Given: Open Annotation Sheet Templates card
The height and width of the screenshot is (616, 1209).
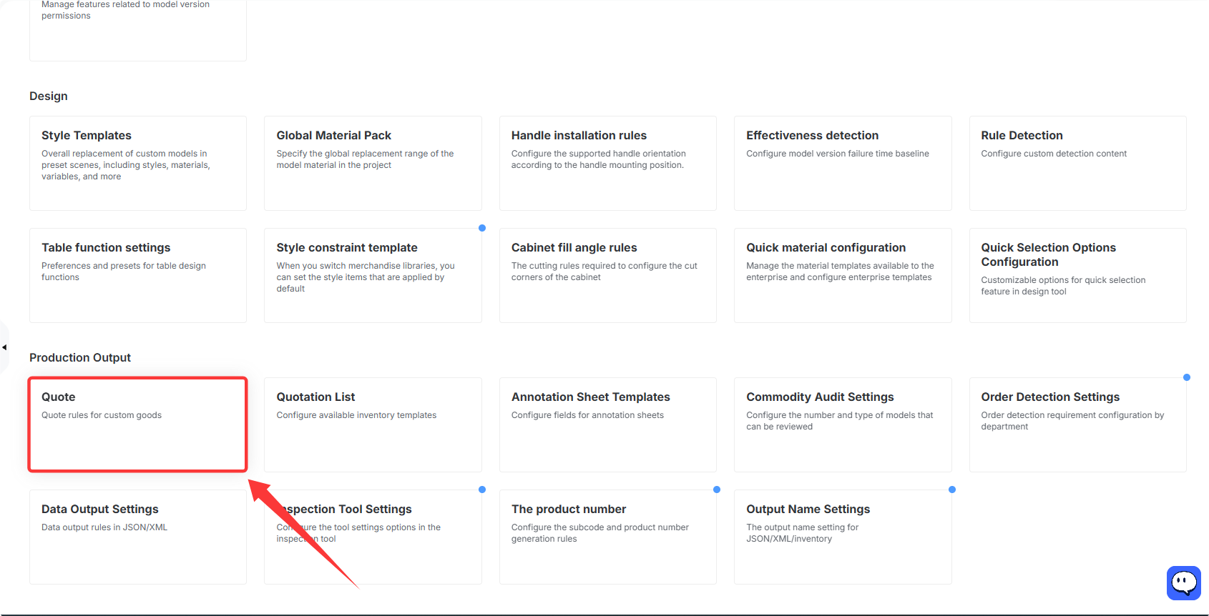Looking at the screenshot, I should click(x=608, y=424).
